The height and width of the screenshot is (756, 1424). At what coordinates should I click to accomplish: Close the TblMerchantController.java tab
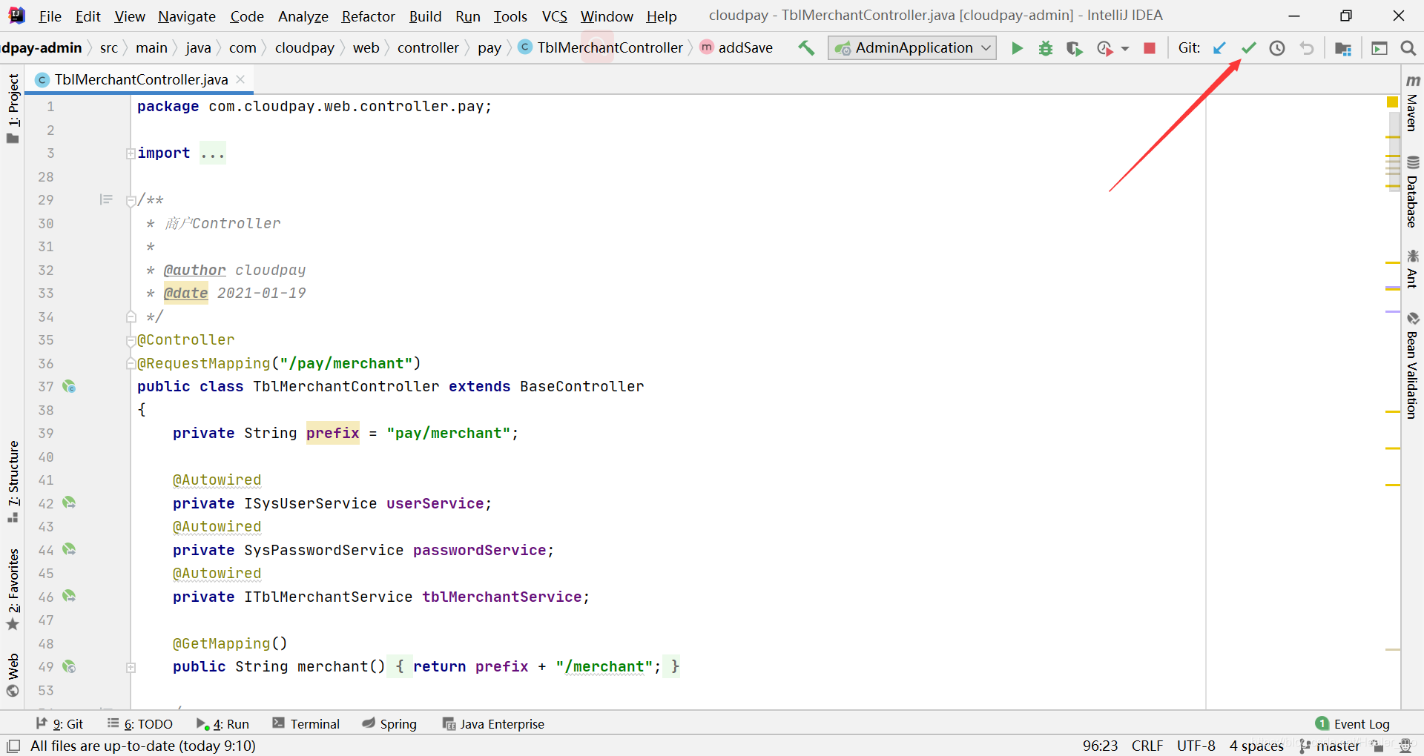click(x=240, y=79)
